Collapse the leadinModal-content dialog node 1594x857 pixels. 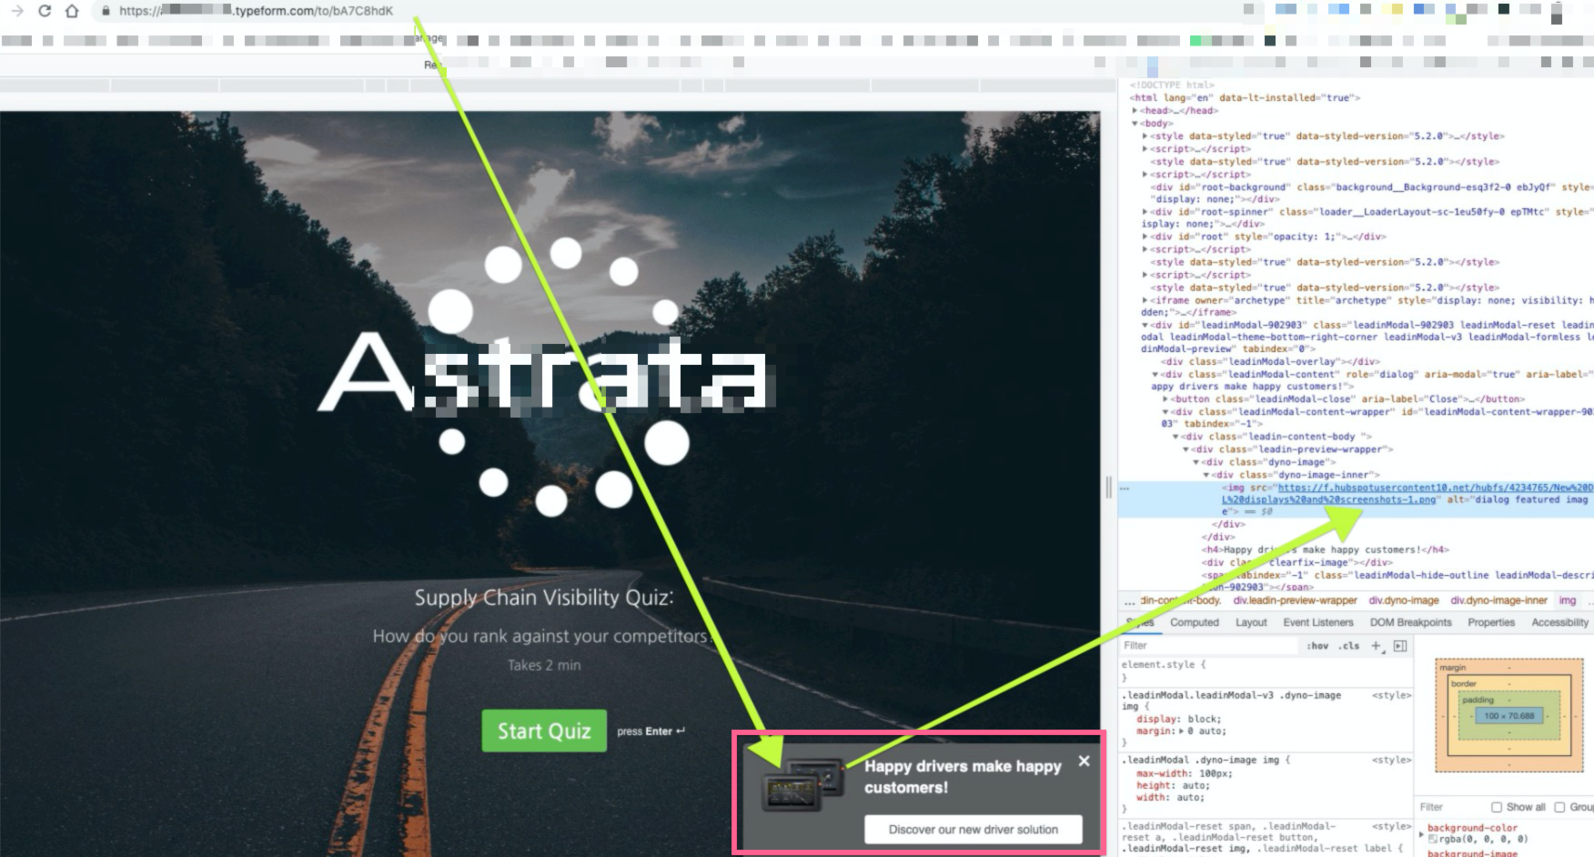pyautogui.click(x=1155, y=374)
